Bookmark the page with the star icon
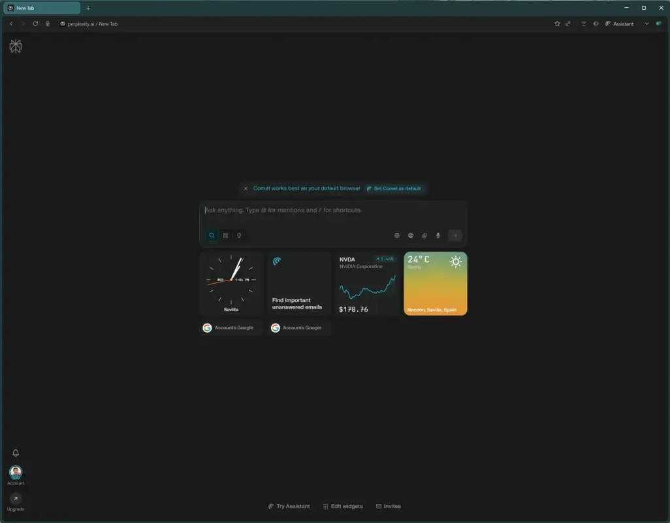Viewport: 670px width, 523px height. [557, 24]
